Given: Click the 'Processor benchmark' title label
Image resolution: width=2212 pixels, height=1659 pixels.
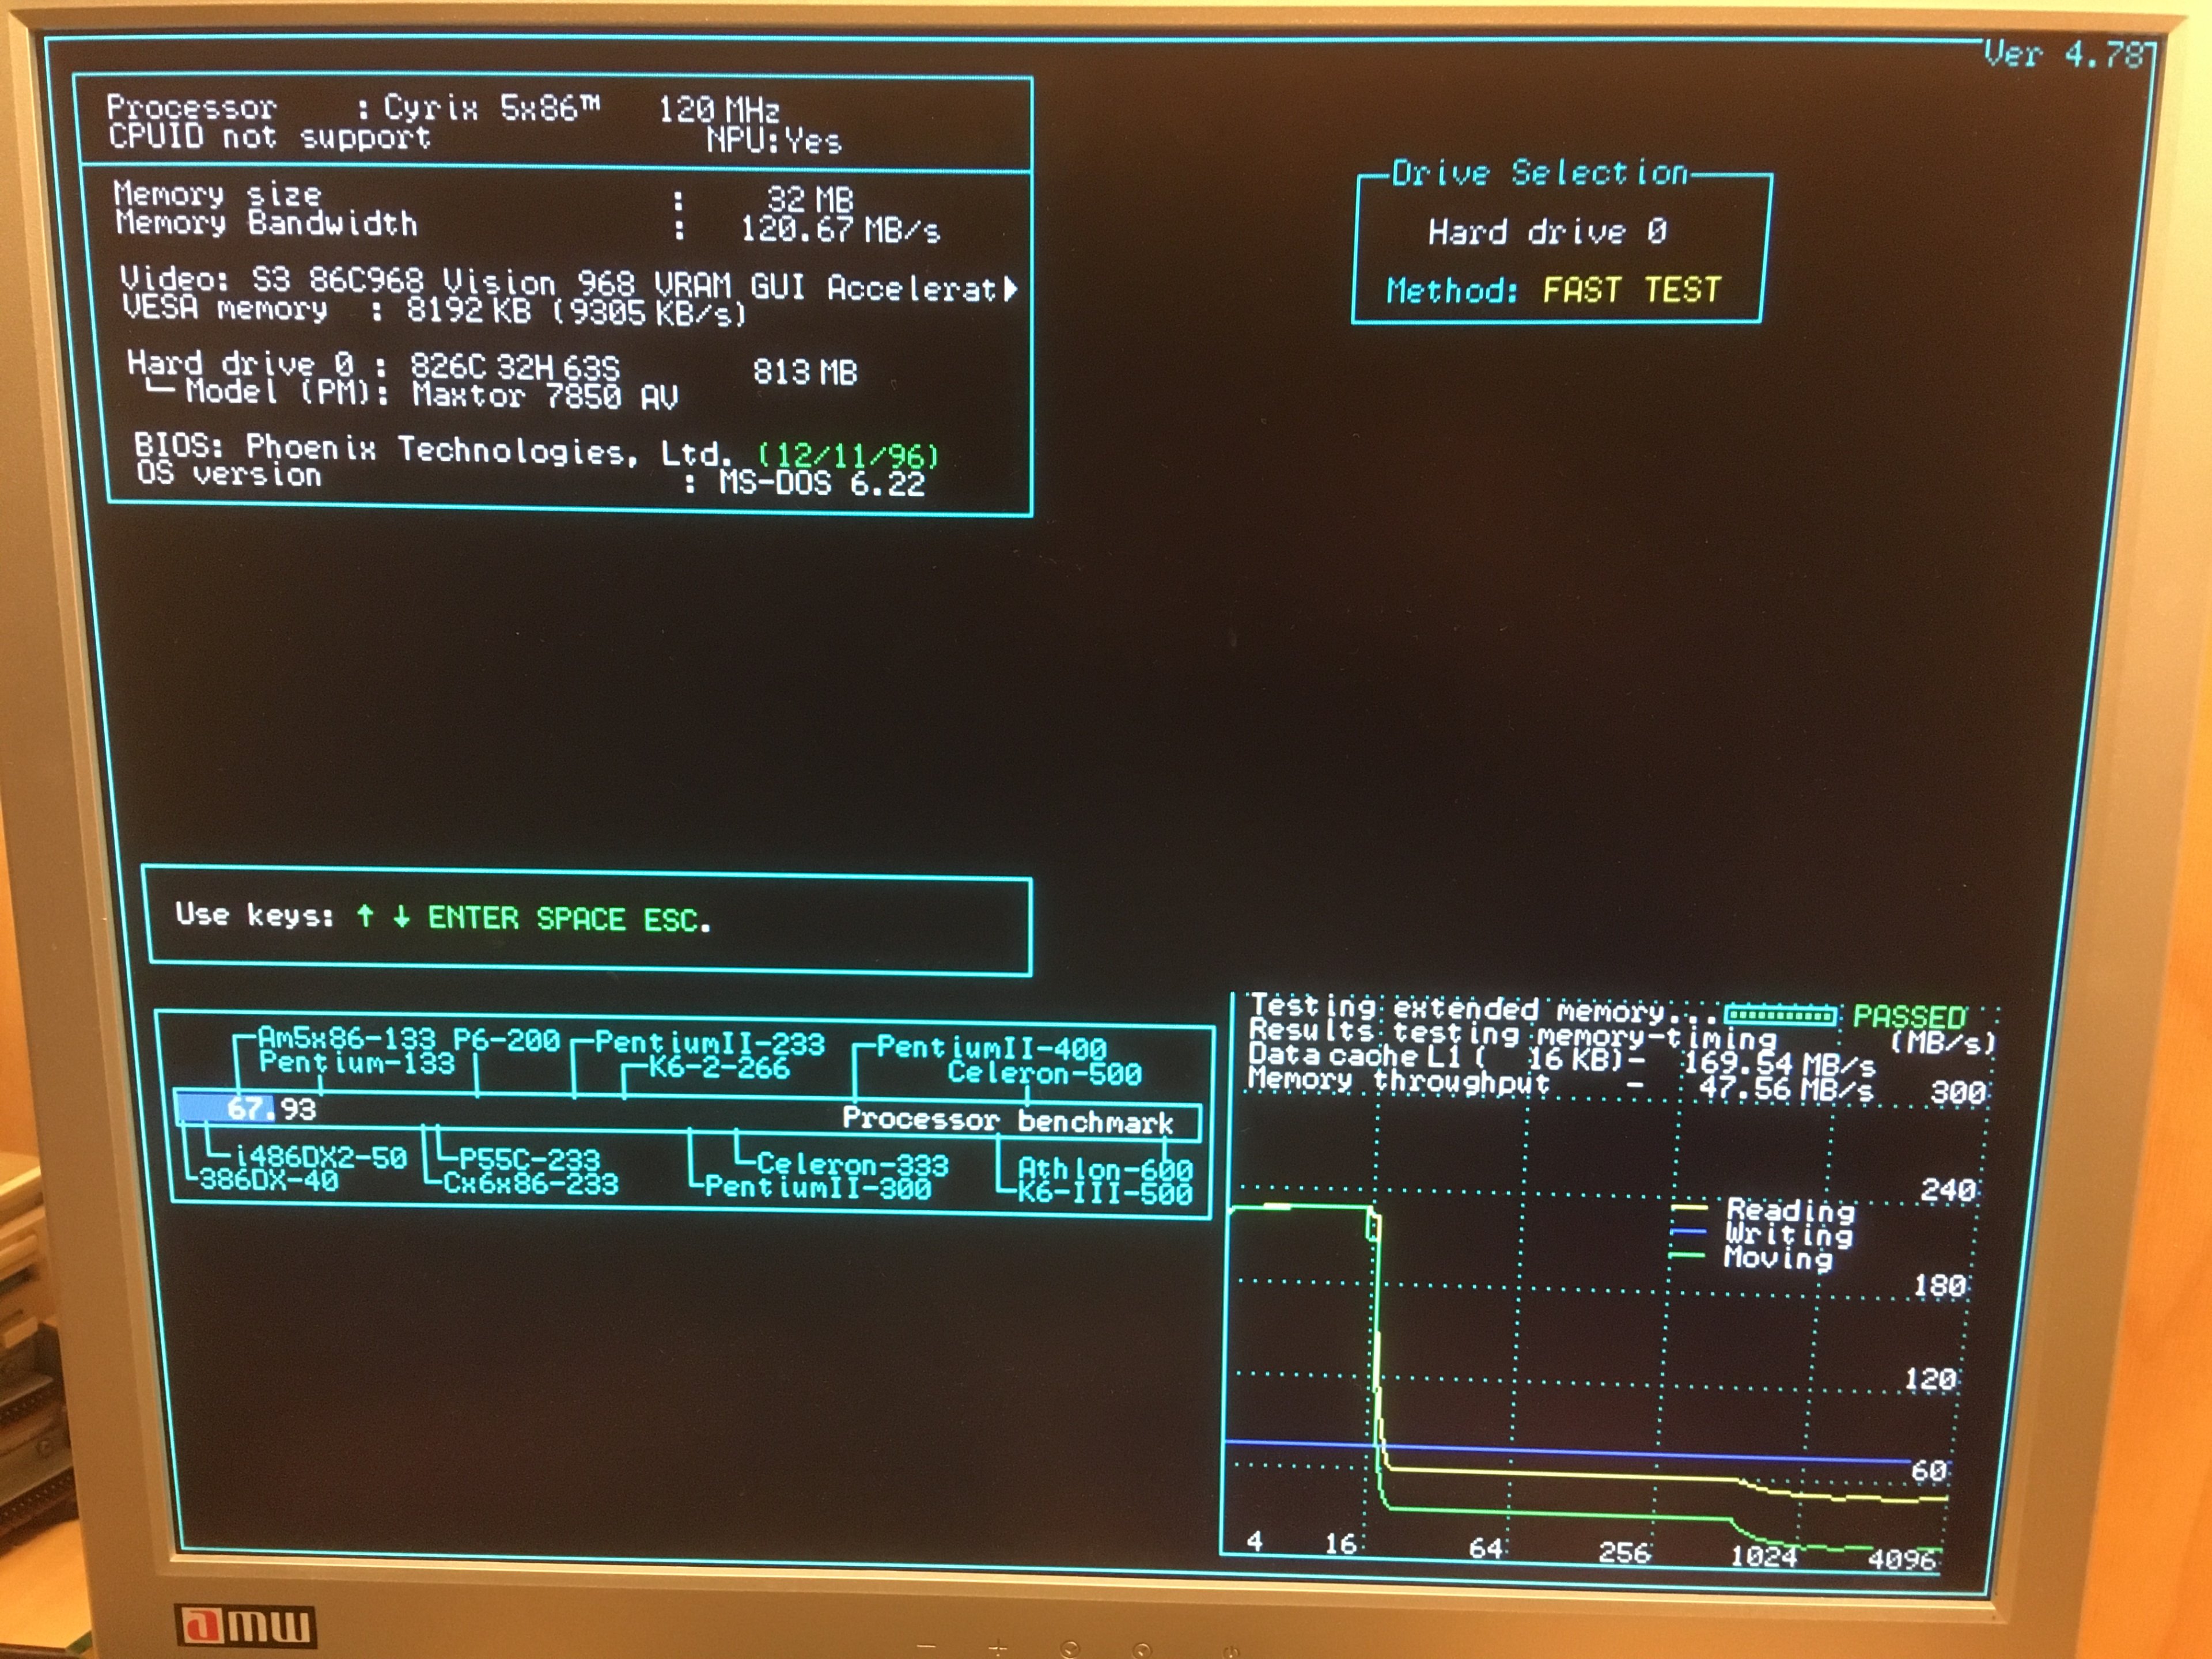Looking at the screenshot, I should click(1007, 1120).
